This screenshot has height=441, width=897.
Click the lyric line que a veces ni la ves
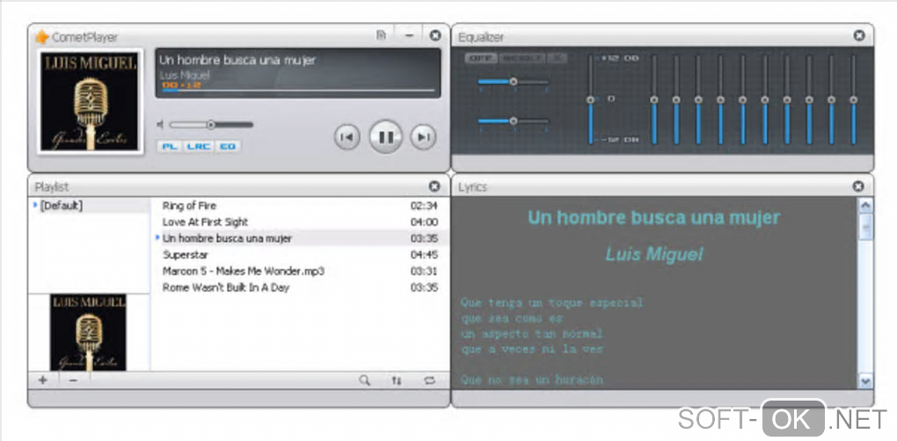click(x=531, y=349)
